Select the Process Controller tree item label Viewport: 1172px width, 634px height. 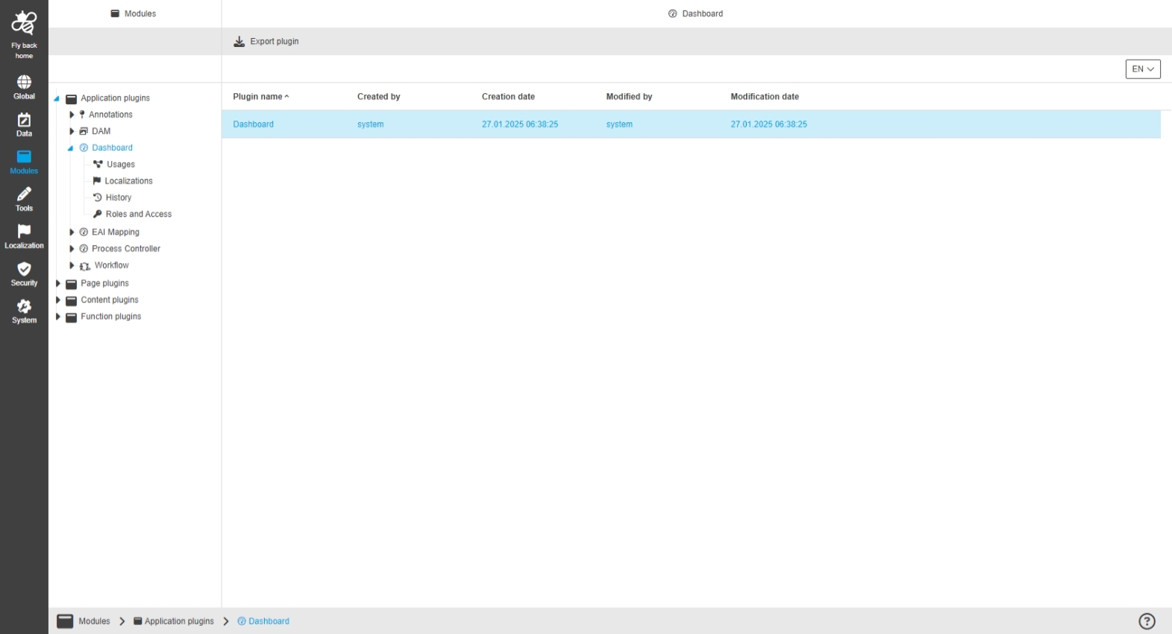click(126, 249)
